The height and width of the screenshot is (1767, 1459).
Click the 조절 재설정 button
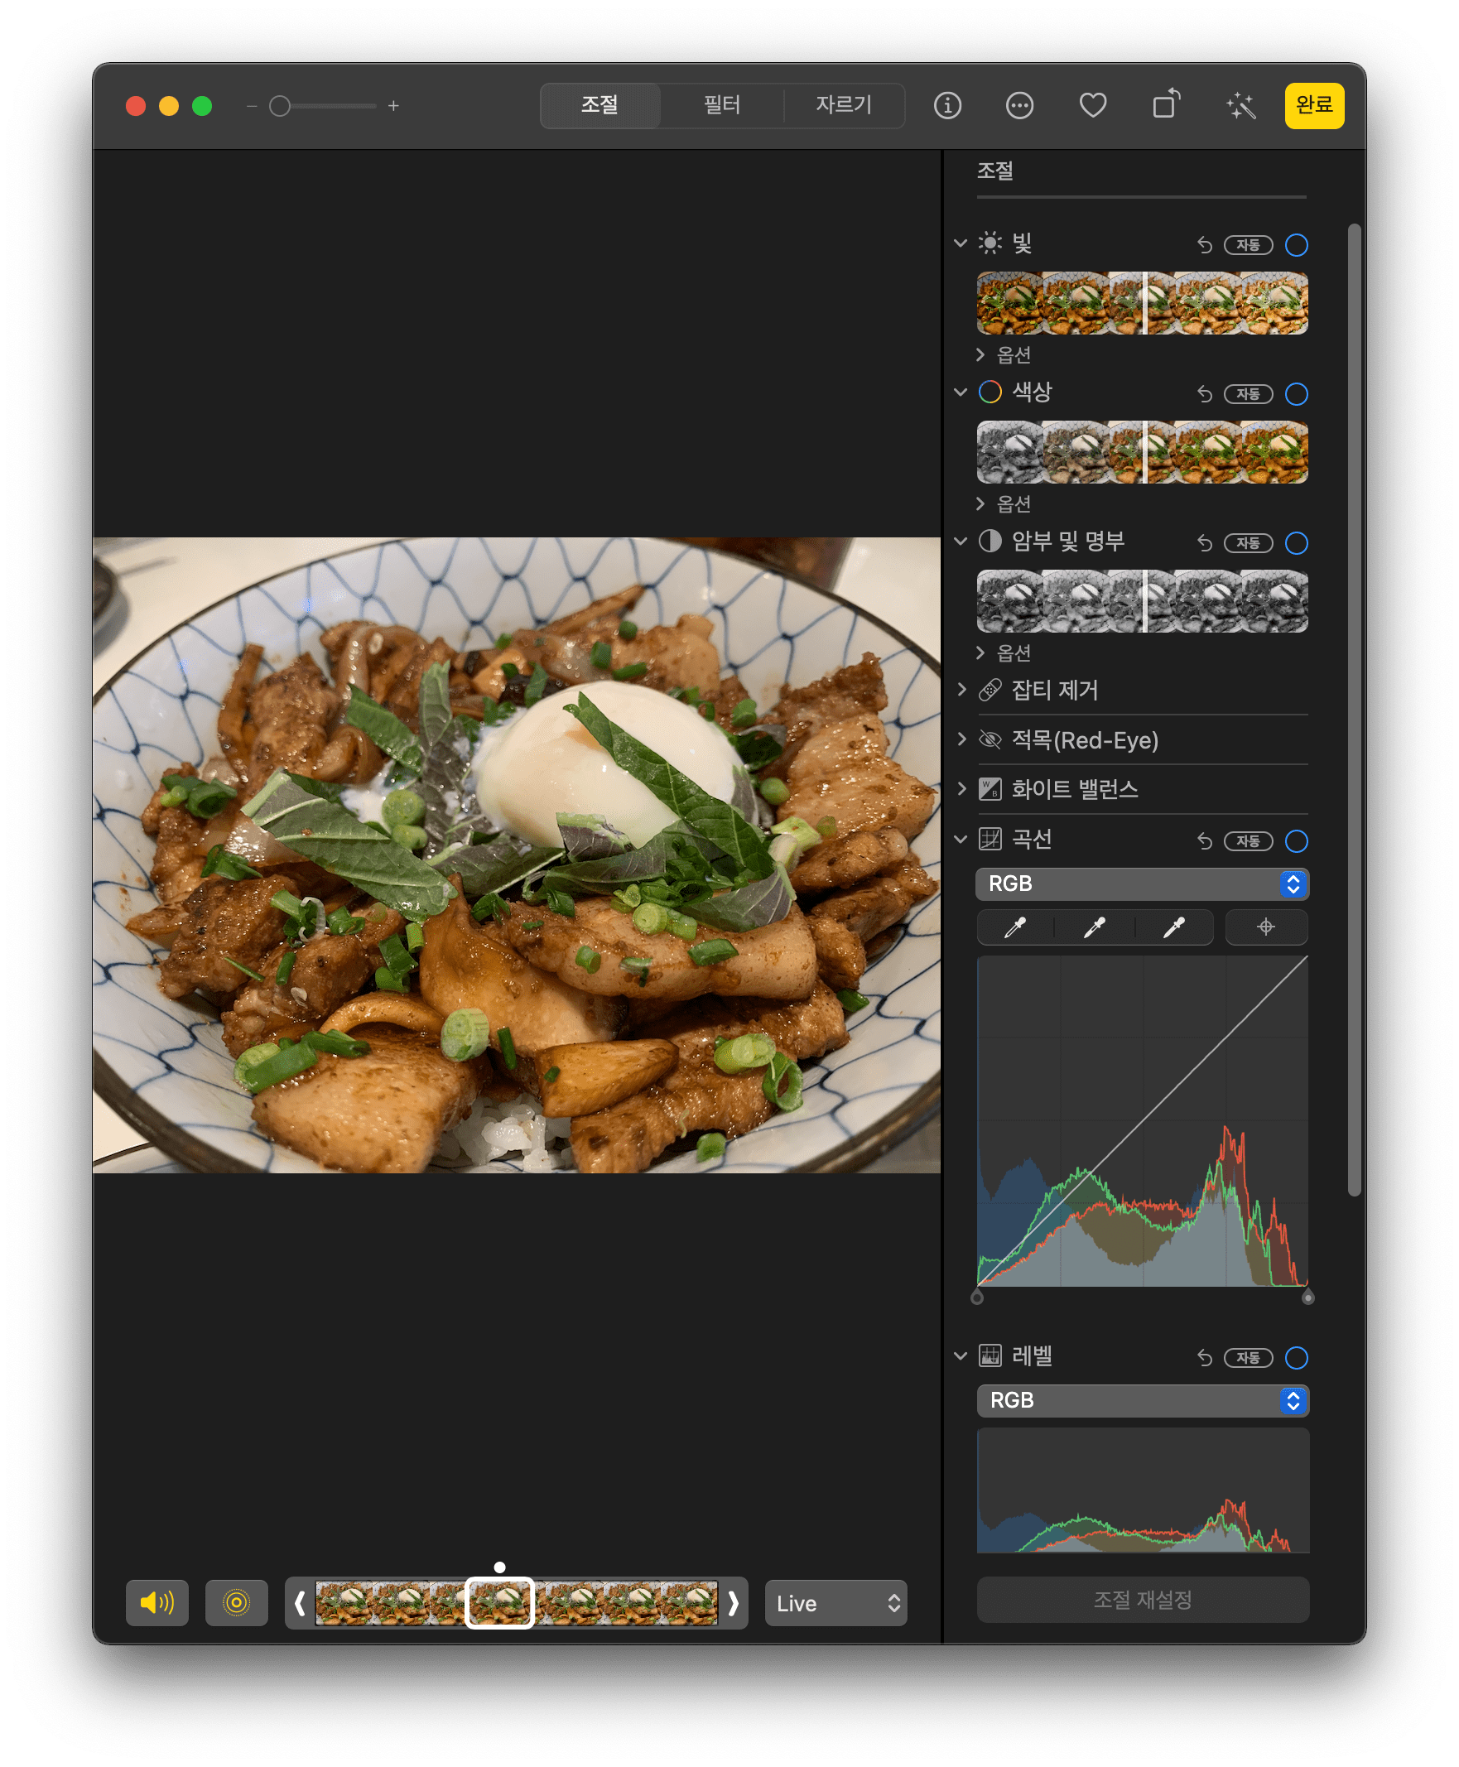click(1142, 1600)
